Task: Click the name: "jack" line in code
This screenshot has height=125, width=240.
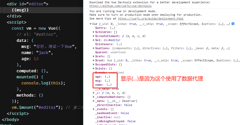Action: coord(37,53)
